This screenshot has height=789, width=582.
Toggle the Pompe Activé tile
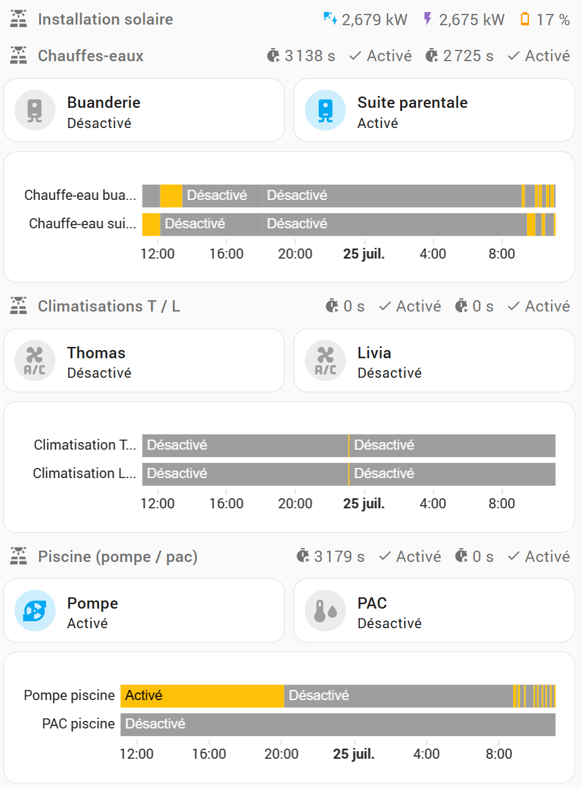144,611
